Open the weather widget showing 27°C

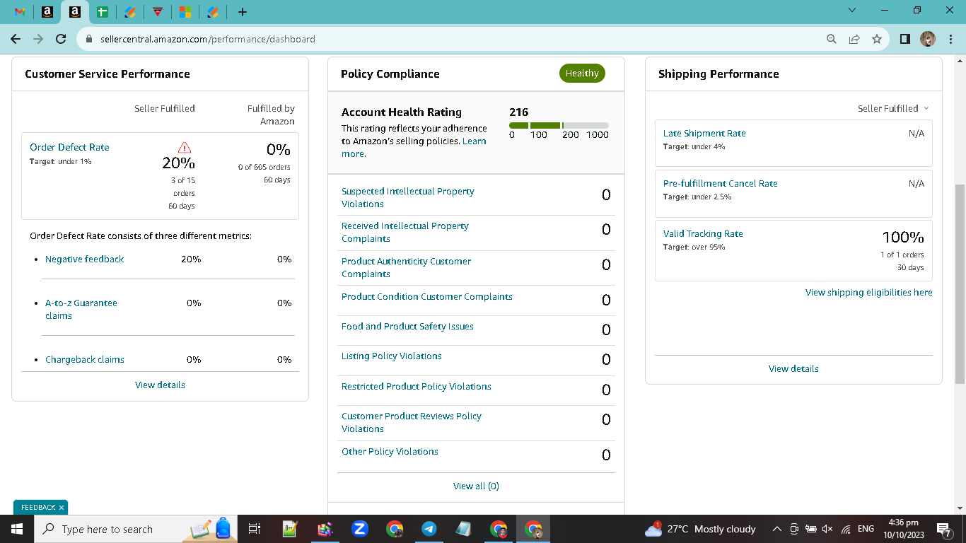click(700, 529)
